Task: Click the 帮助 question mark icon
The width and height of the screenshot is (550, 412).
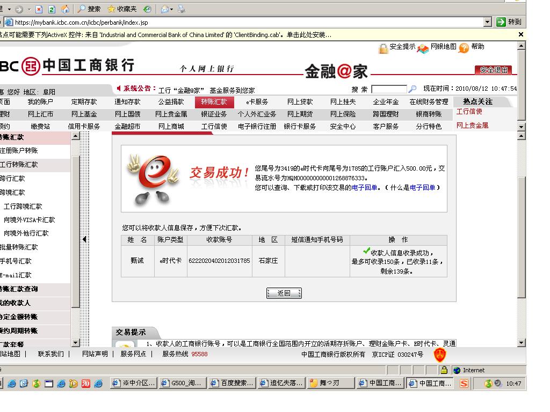Action: point(464,48)
